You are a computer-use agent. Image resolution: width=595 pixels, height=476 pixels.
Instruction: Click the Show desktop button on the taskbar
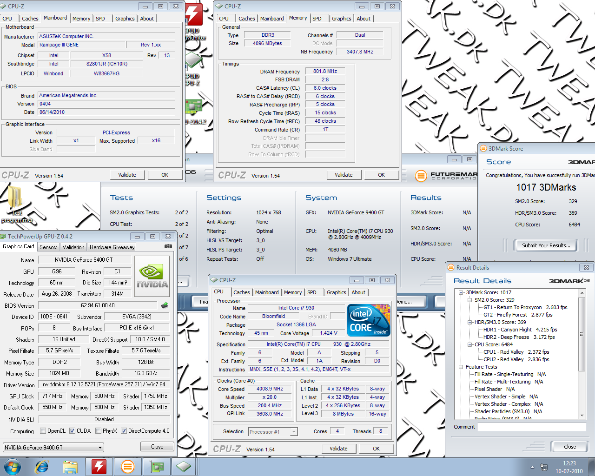click(x=592, y=467)
